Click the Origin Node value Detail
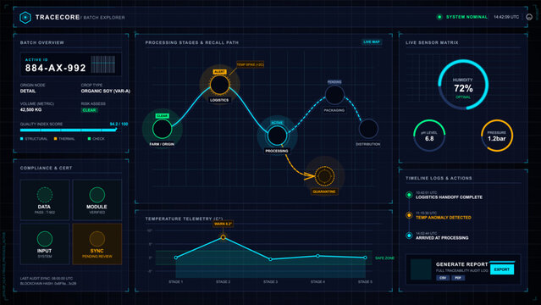Image resolution: width=541 pixels, height=305 pixels. click(x=28, y=91)
